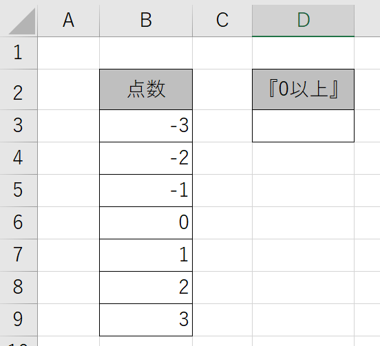
Task: Click the 『0以上』 header cell
Action: click(x=303, y=89)
